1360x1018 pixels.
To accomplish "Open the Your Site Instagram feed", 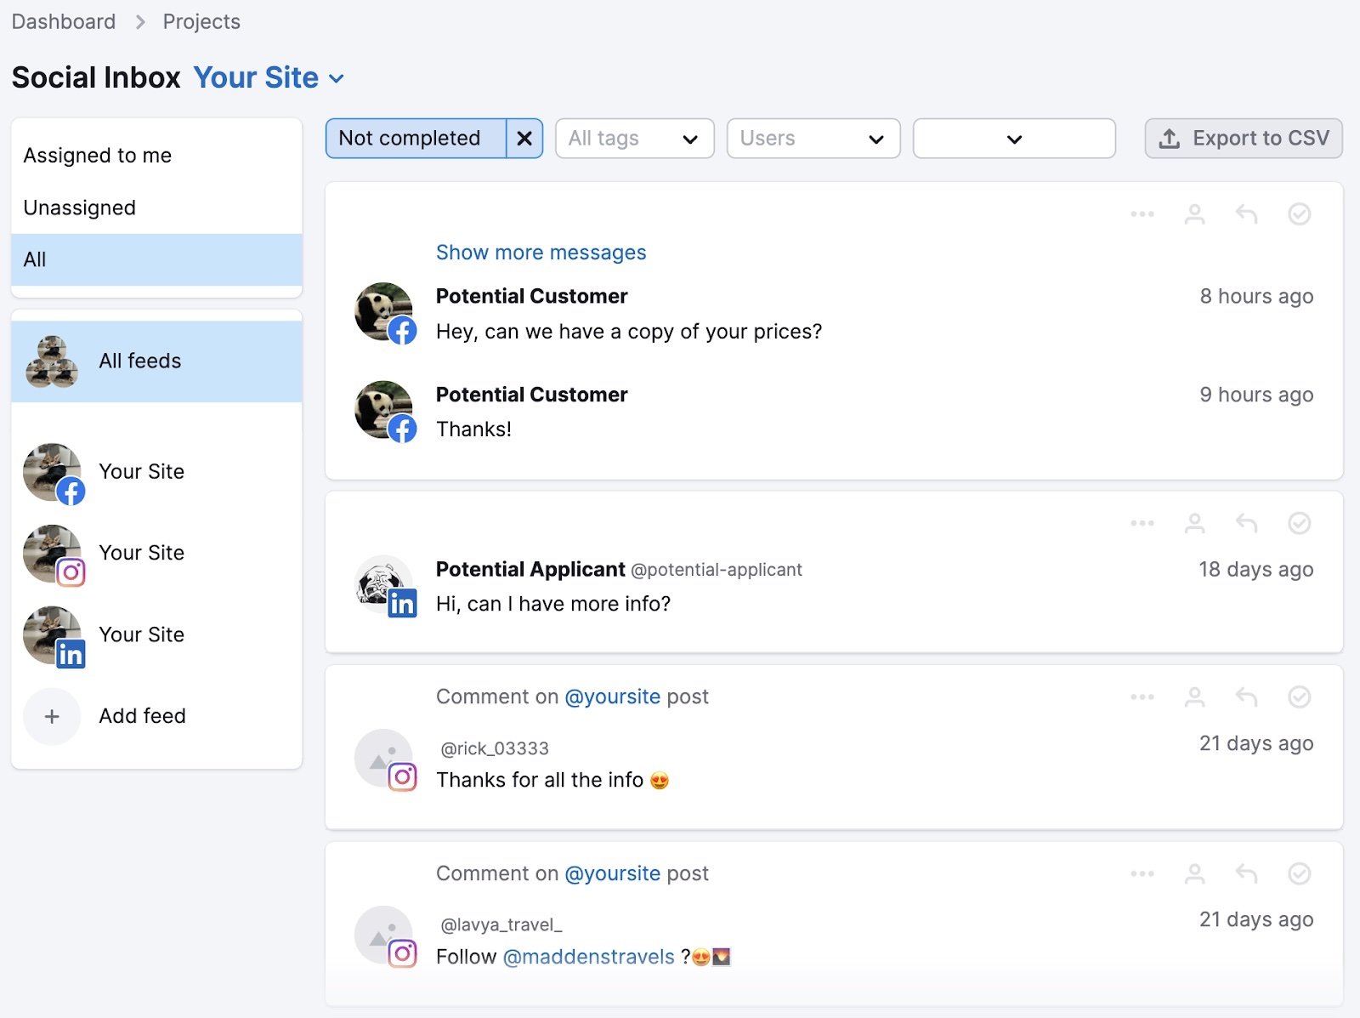I will tap(141, 553).
